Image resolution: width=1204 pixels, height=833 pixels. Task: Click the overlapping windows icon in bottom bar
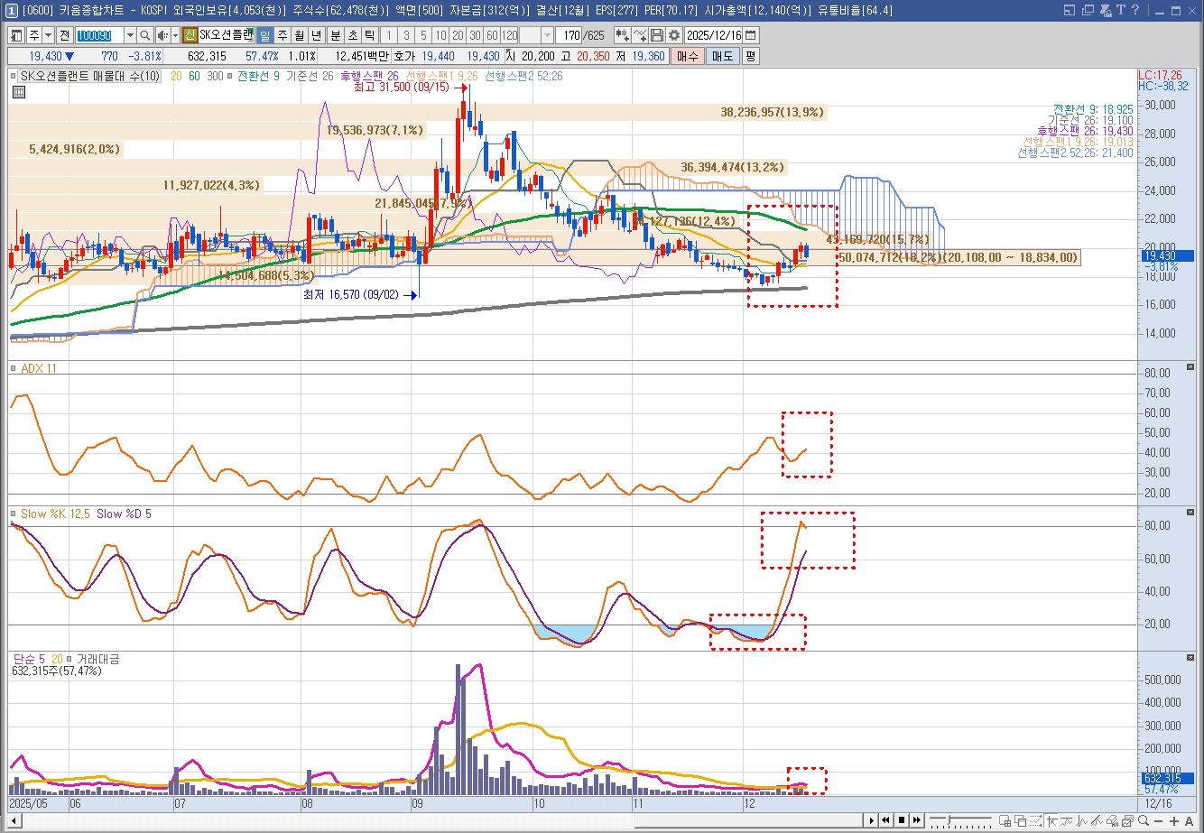(1021, 820)
